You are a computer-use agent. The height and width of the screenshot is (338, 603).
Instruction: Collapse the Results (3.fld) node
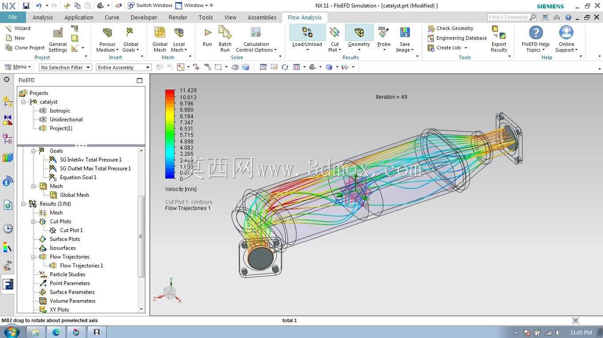[x=23, y=204]
